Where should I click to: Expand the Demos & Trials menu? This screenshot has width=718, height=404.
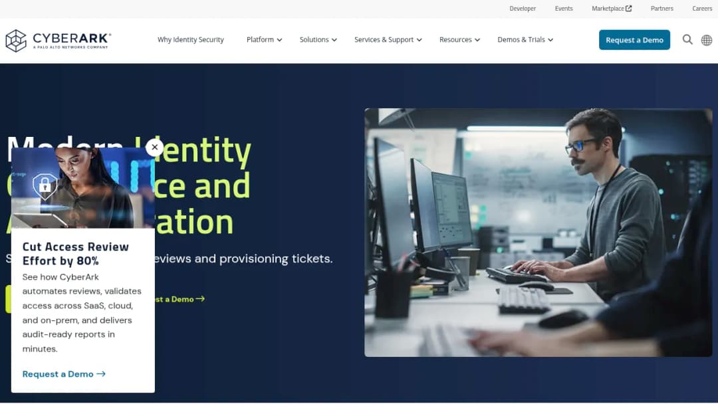(525, 40)
